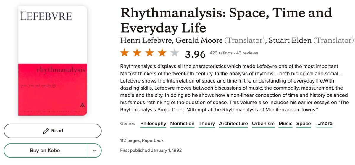Open the Buy on Kobo dropdown arrow
The height and width of the screenshot is (165, 355).
pyautogui.click(x=94, y=151)
